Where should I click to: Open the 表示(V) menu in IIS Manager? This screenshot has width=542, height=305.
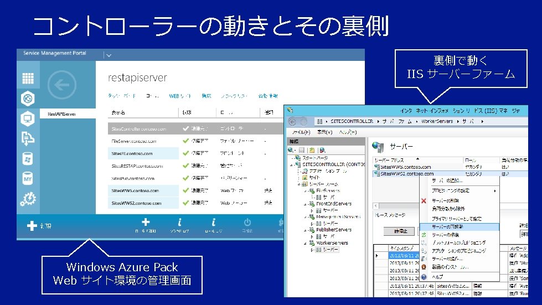click(324, 132)
